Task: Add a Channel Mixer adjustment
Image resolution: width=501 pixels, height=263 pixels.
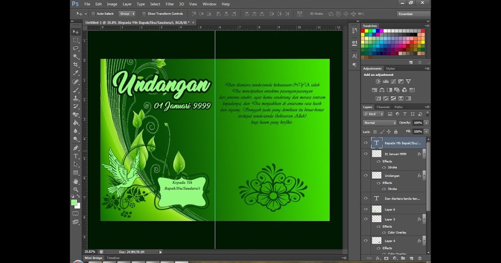Action: [405, 90]
